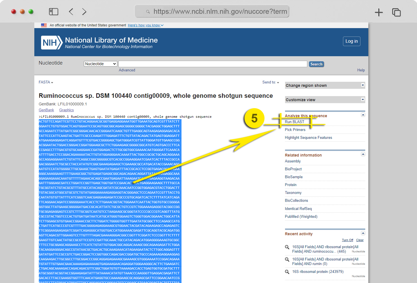Click the browser sidebar toggle icon

[53, 12]
